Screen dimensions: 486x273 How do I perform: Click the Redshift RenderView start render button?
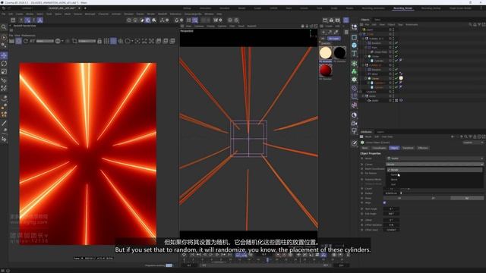[18, 41]
